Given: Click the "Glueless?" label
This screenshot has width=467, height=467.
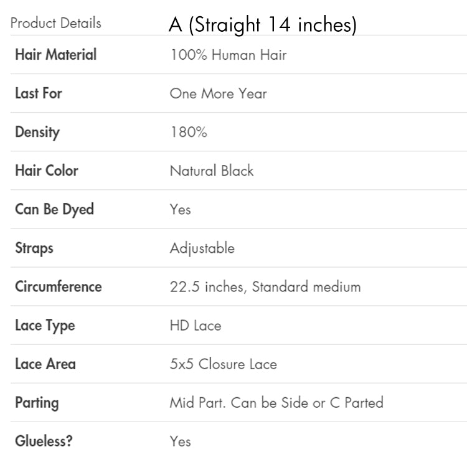Looking at the screenshot, I should (x=44, y=441).
